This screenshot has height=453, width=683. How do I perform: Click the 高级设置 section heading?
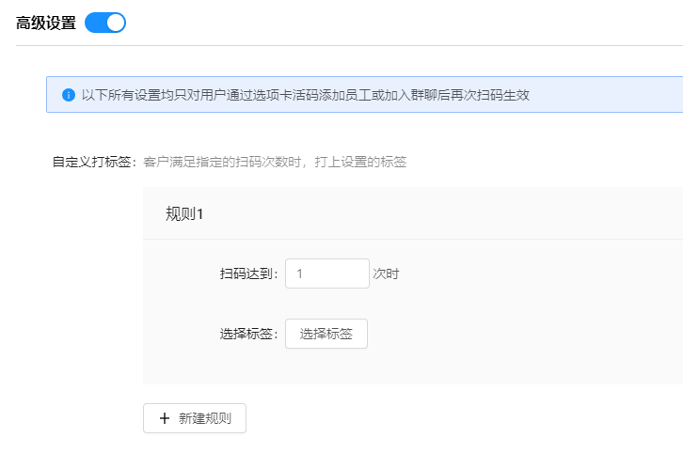[x=46, y=23]
